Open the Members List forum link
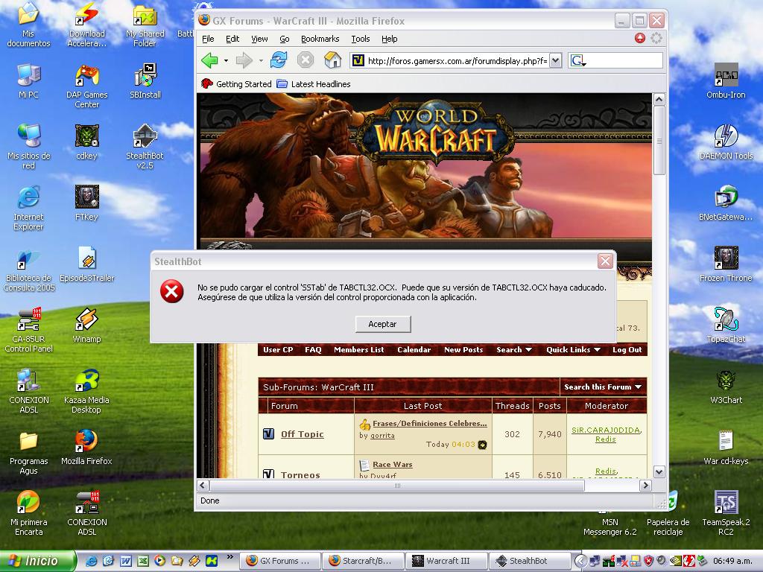 coord(358,350)
